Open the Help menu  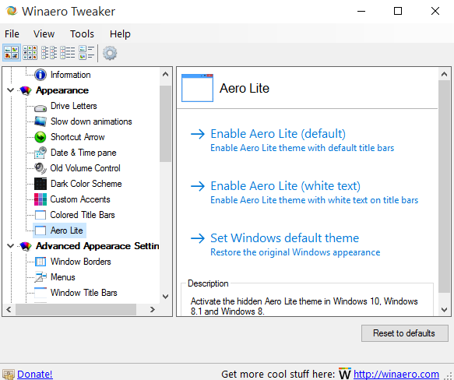click(120, 34)
